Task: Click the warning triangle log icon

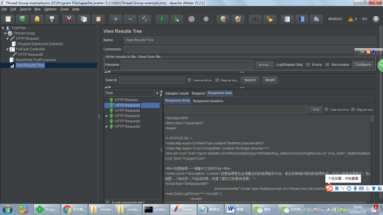Action: click(x=350, y=19)
